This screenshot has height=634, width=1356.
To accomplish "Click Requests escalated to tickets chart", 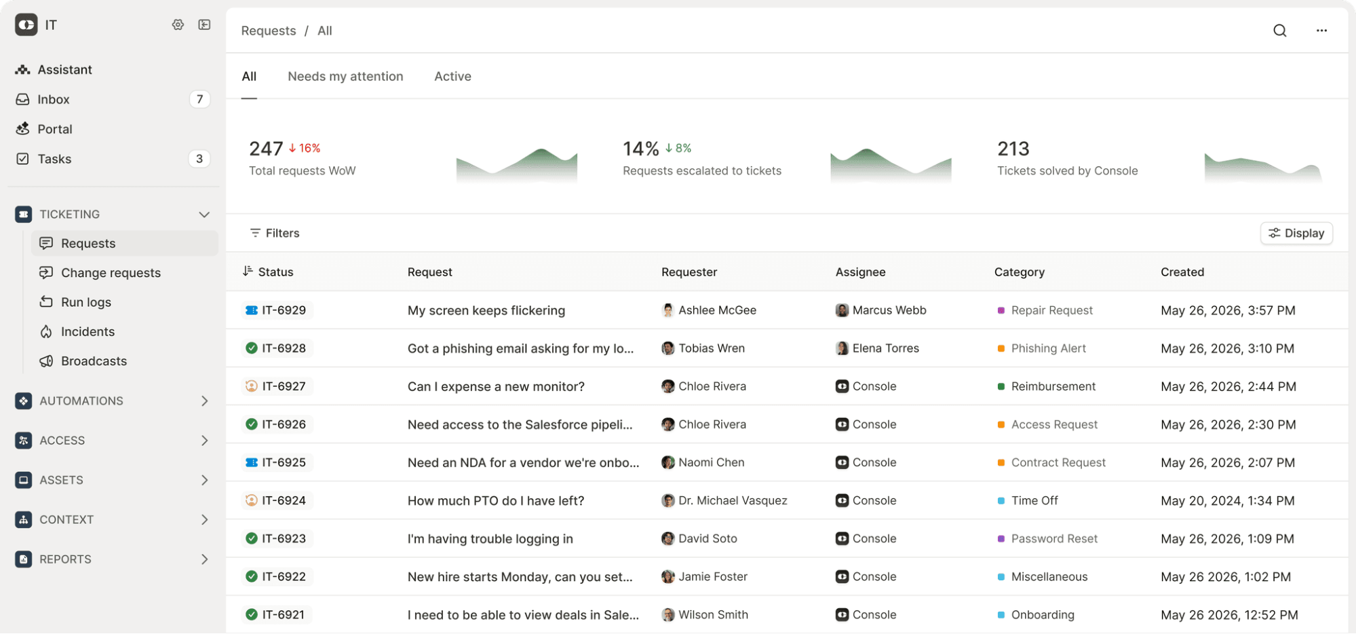I will pyautogui.click(x=891, y=165).
